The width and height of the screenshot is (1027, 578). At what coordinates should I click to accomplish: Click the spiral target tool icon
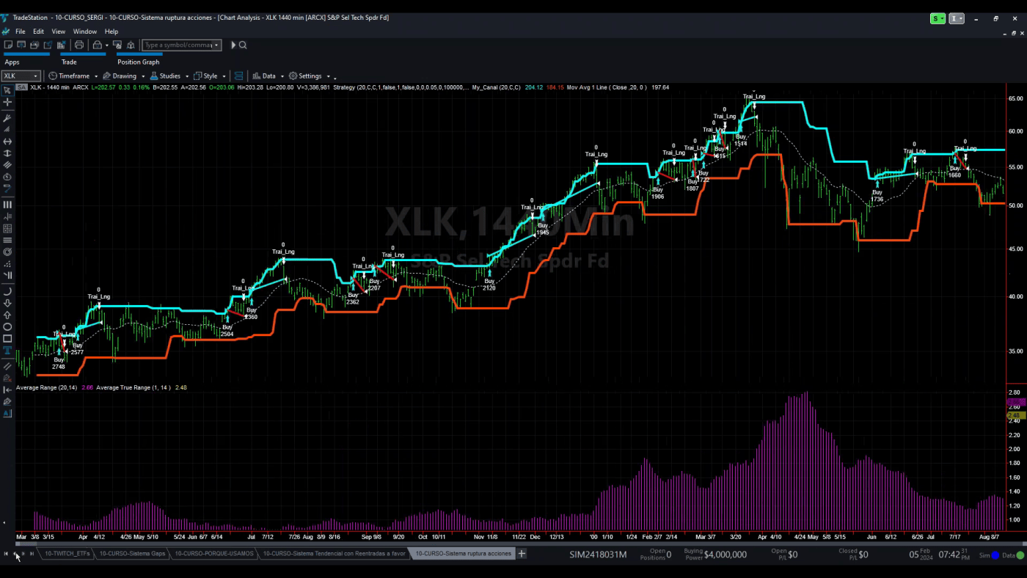7,252
